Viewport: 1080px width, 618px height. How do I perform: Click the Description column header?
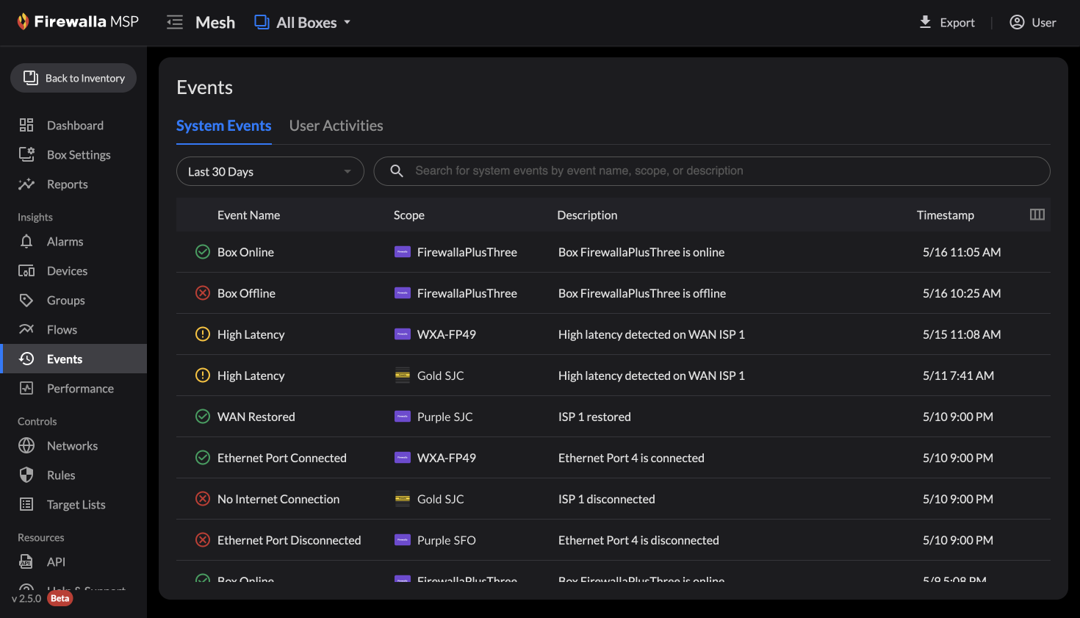[x=587, y=215]
